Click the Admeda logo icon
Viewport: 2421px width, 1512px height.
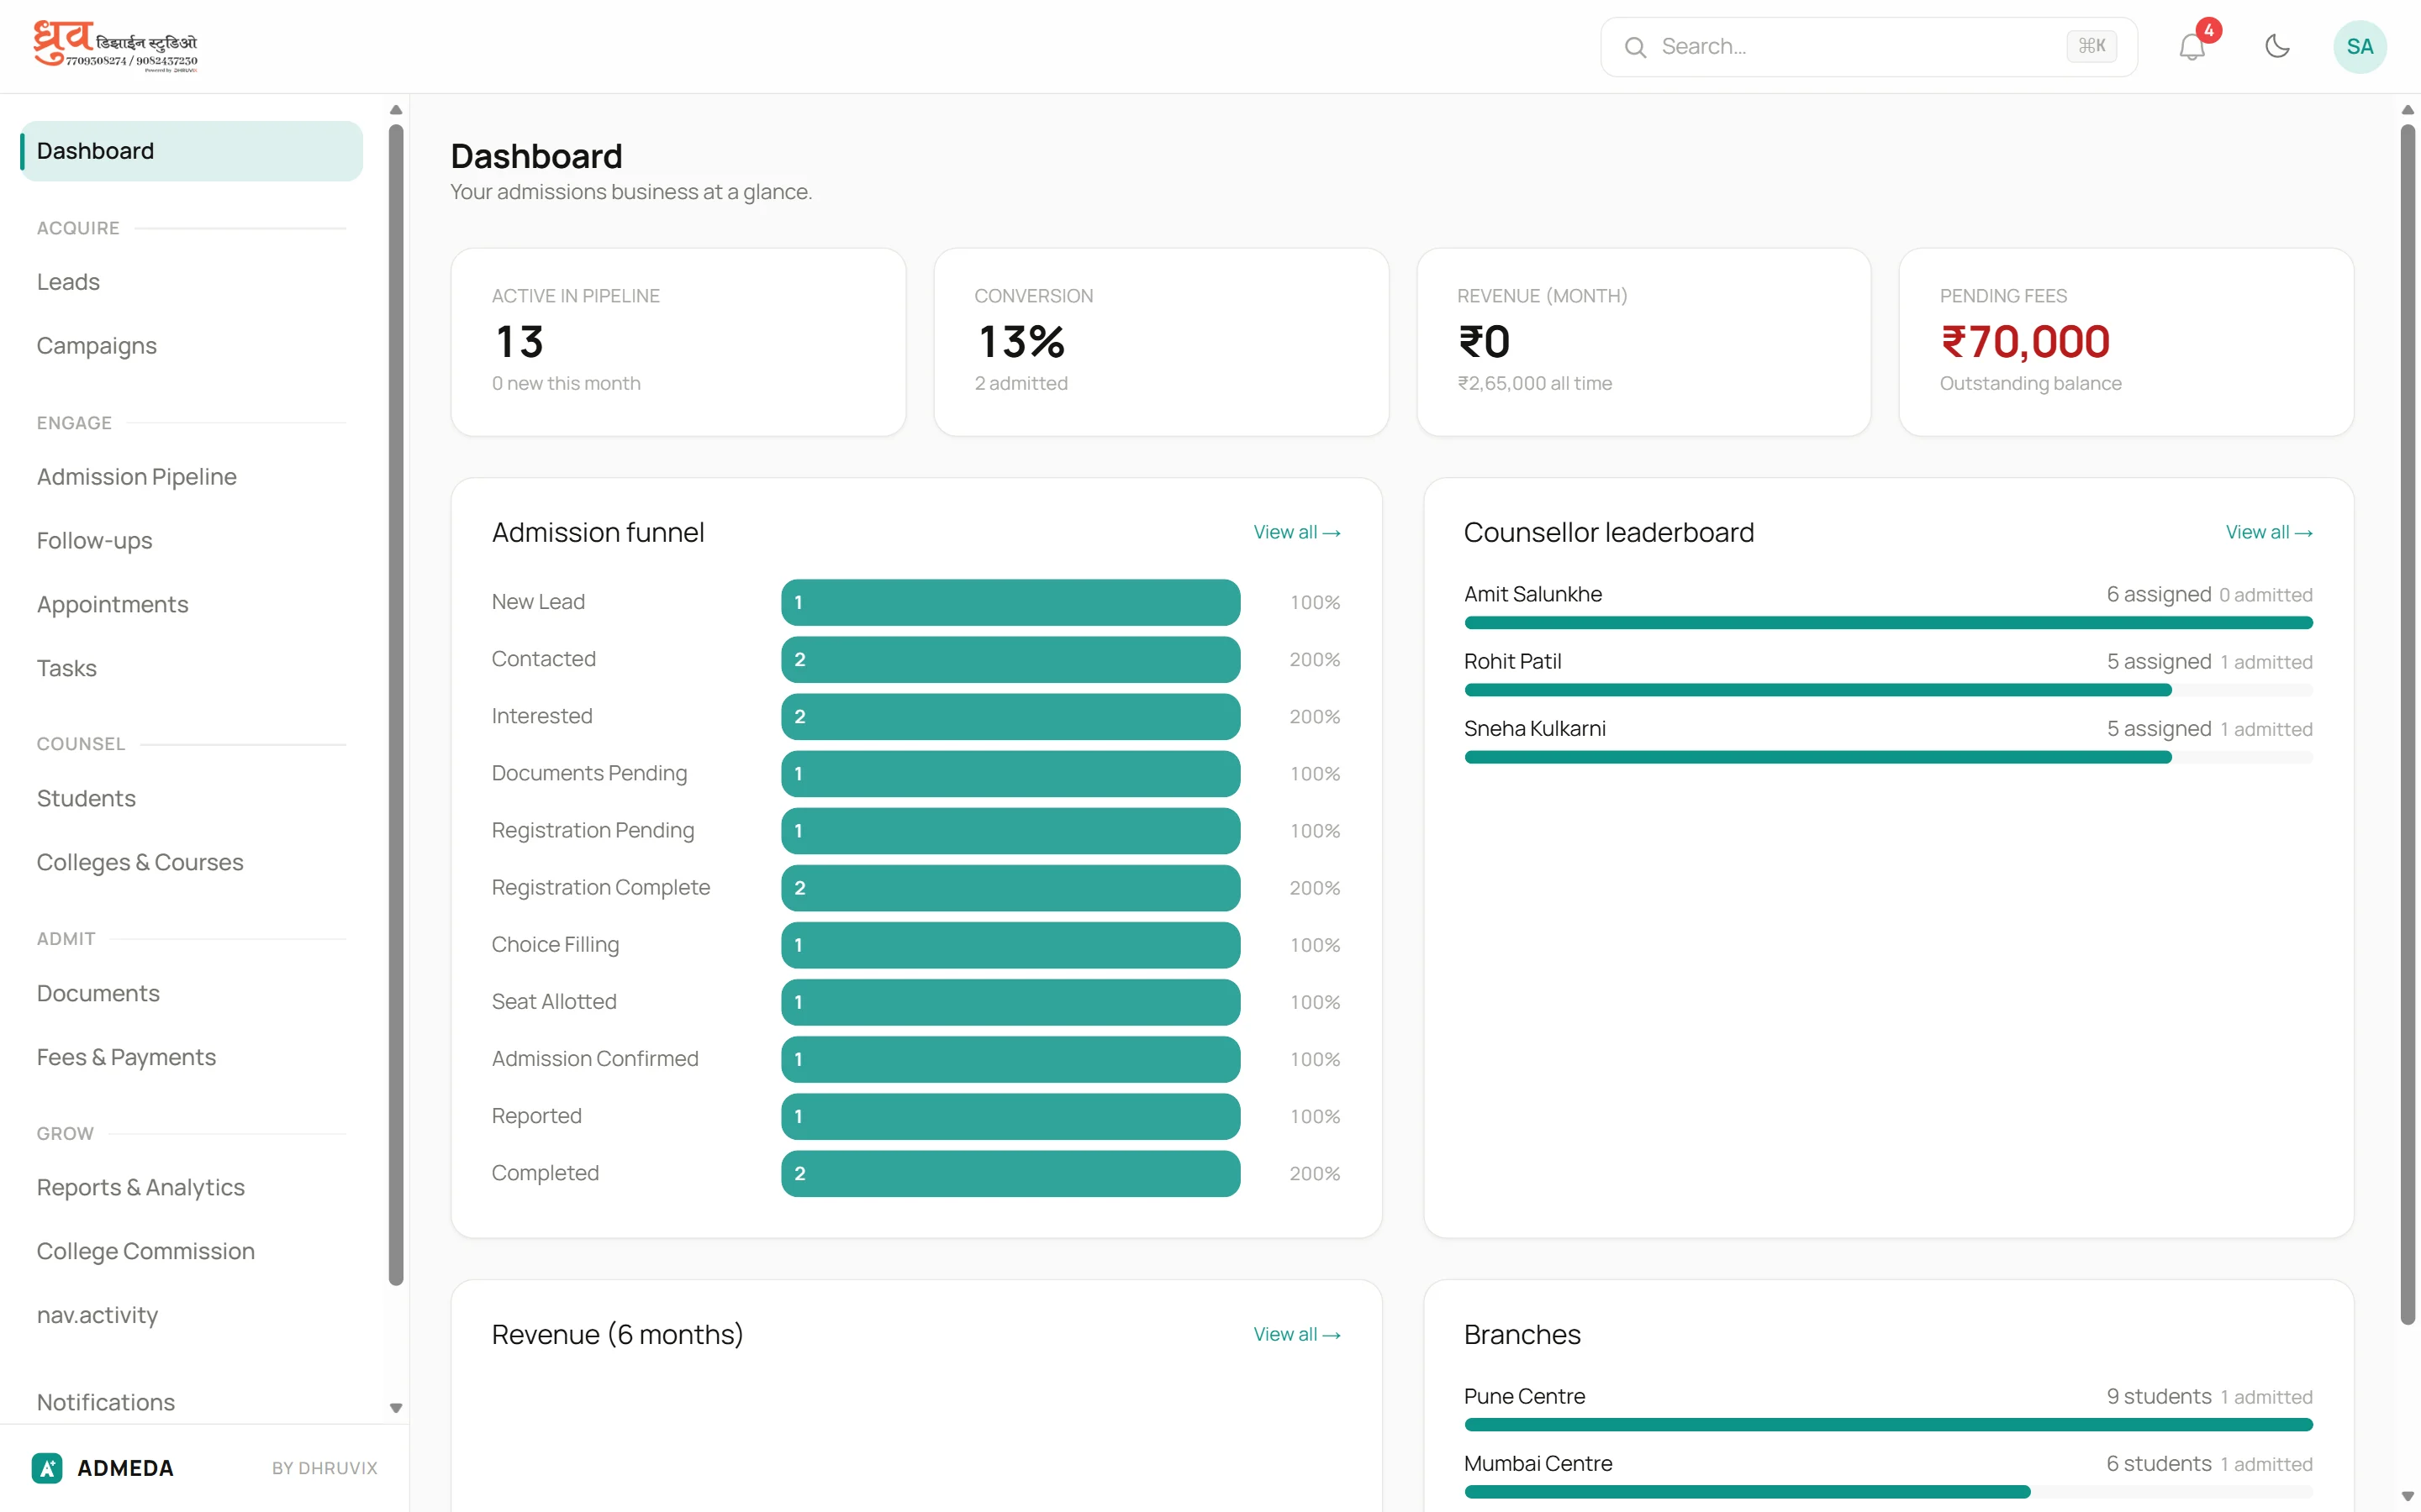point(47,1467)
